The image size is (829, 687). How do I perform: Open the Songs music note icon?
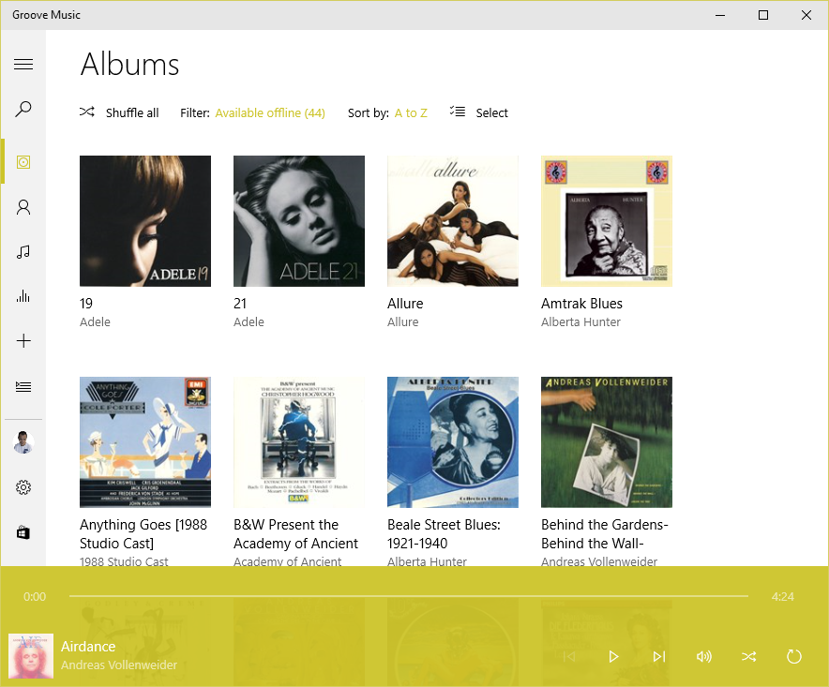coord(23,251)
